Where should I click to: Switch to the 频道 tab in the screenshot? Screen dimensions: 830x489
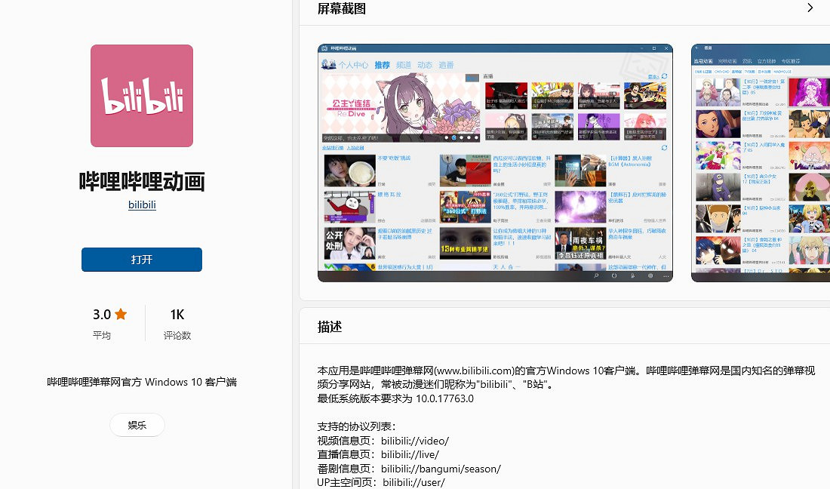(404, 66)
